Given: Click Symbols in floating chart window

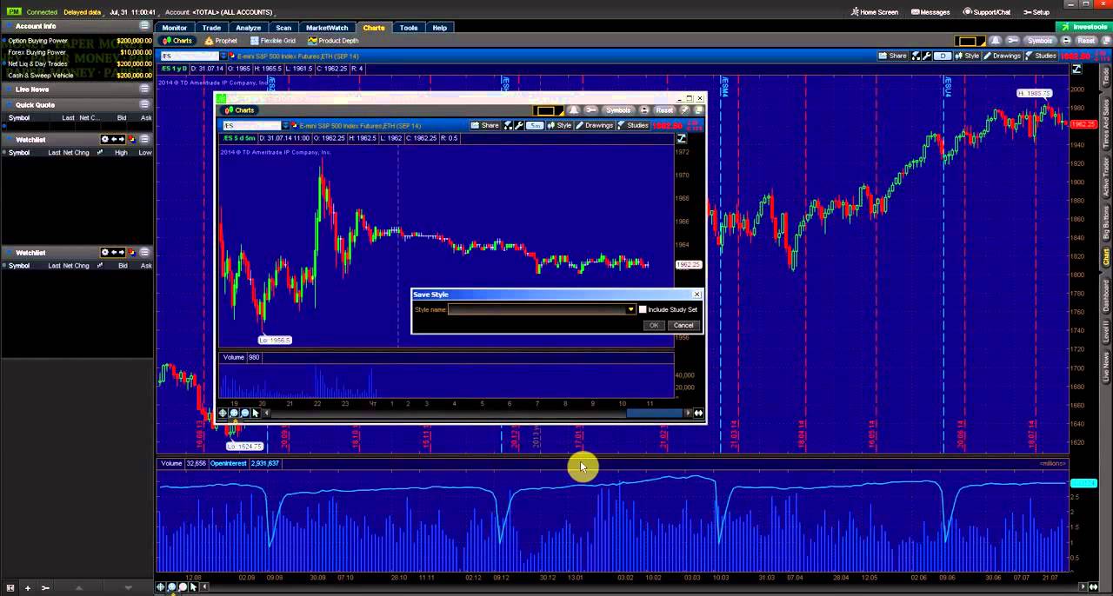Looking at the screenshot, I should coord(618,110).
